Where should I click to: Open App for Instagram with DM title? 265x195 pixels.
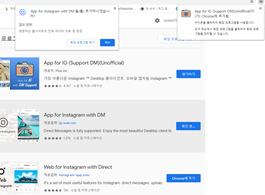click(74, 115)
